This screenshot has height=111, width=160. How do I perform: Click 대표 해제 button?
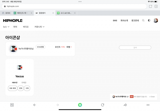tap(13, 88)
